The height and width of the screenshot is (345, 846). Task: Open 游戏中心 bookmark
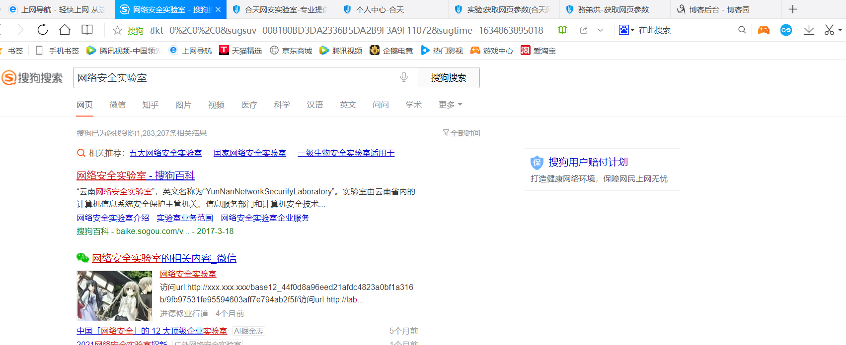[x=492, y=51]
